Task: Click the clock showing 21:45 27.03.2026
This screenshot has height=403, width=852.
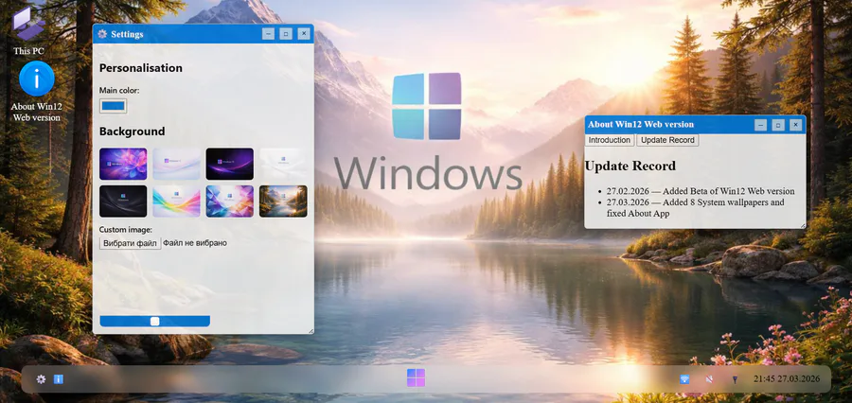Action: pos(787,379)
